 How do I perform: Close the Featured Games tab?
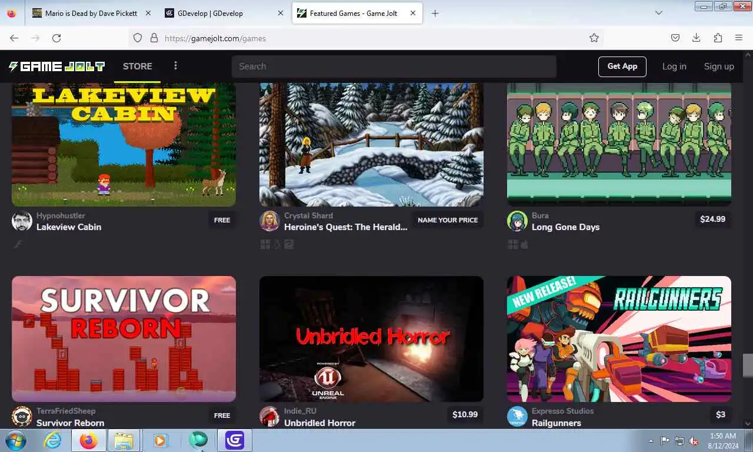pos(413,13)
